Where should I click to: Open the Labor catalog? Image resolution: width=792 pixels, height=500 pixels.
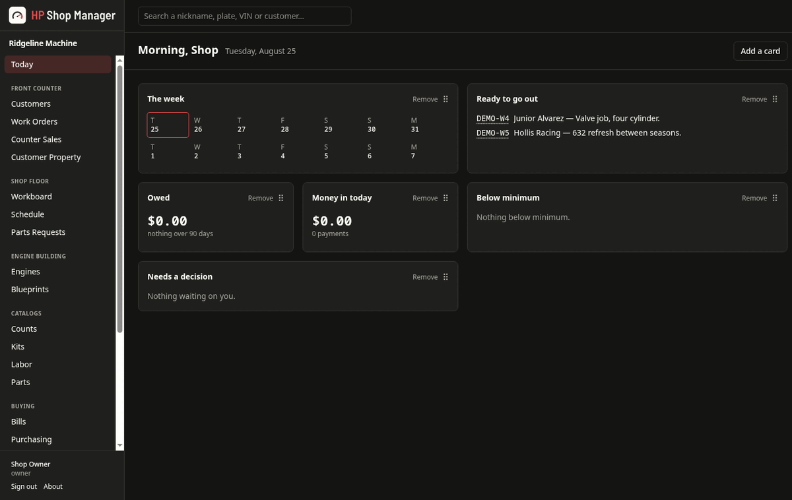click(57, 365)
